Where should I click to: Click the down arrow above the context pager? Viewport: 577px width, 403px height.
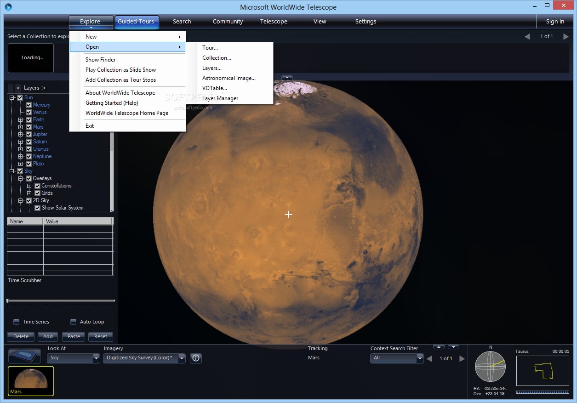(x=454, y=346)
